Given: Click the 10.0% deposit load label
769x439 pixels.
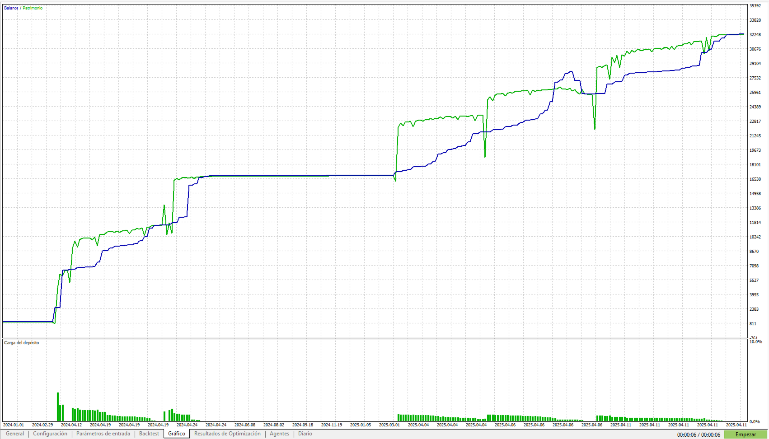Looking at the screenshot, I should tap(756, 342).
